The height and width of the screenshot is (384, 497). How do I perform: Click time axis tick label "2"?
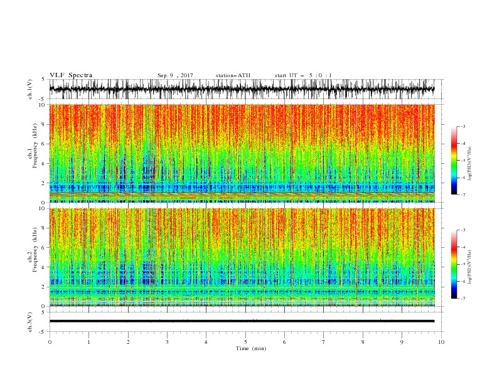point(128,342)
